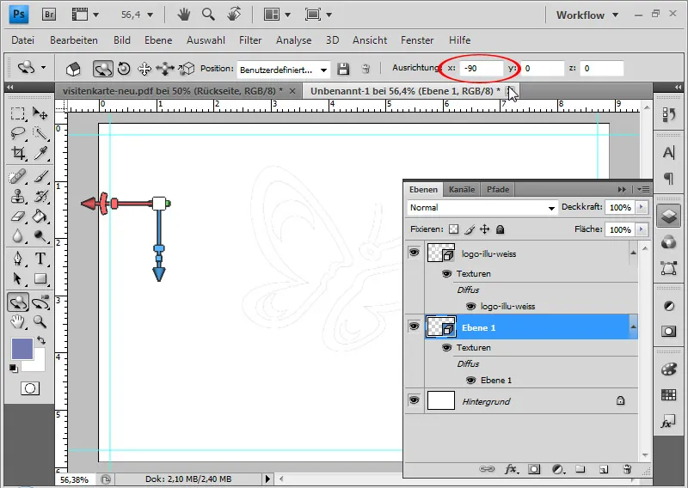This screenshot has height=488, width=688.
Task: Toggle Quick Mask mode
Action: [x=30, y=388]
